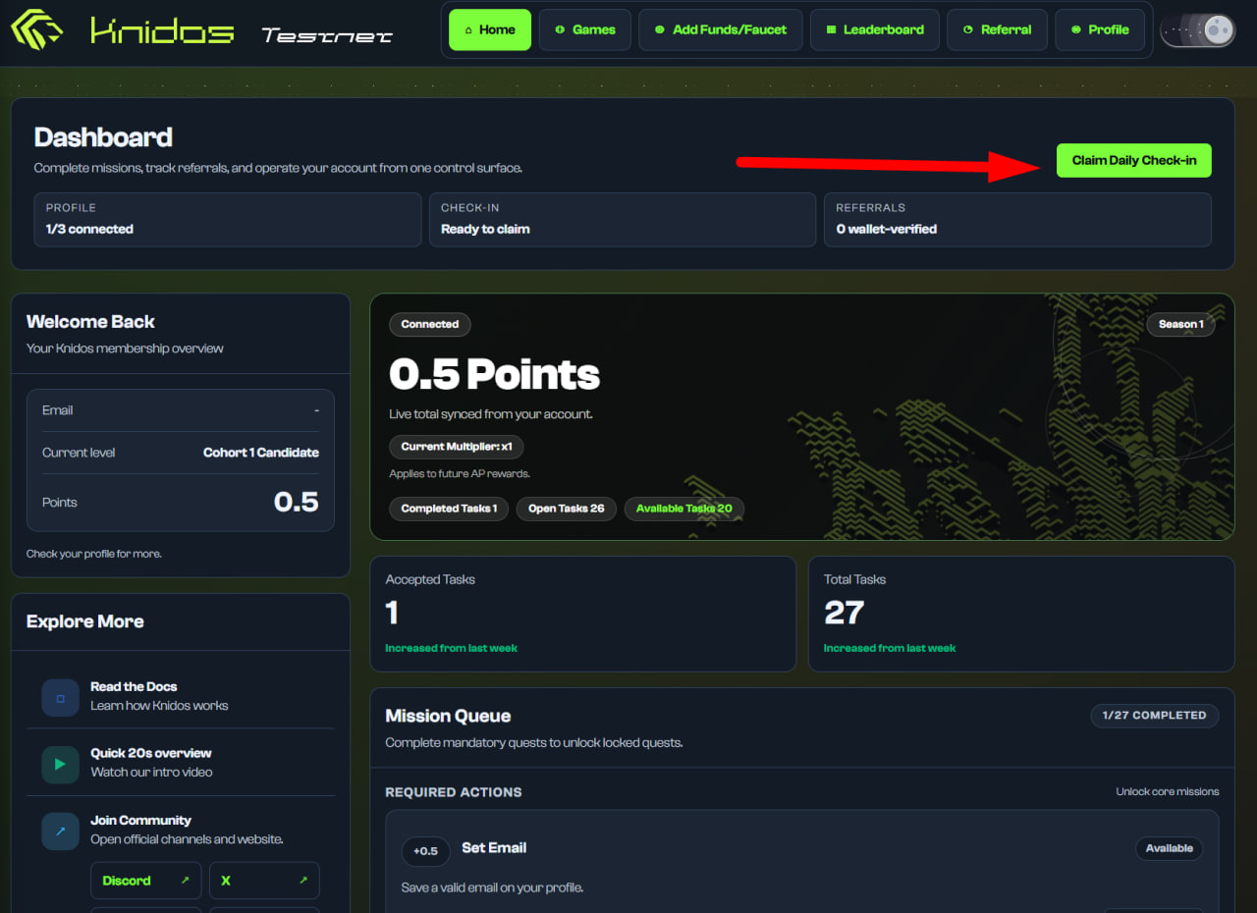Click the Set Email mission title
The image size is (1257, 913).
[494, 847]
